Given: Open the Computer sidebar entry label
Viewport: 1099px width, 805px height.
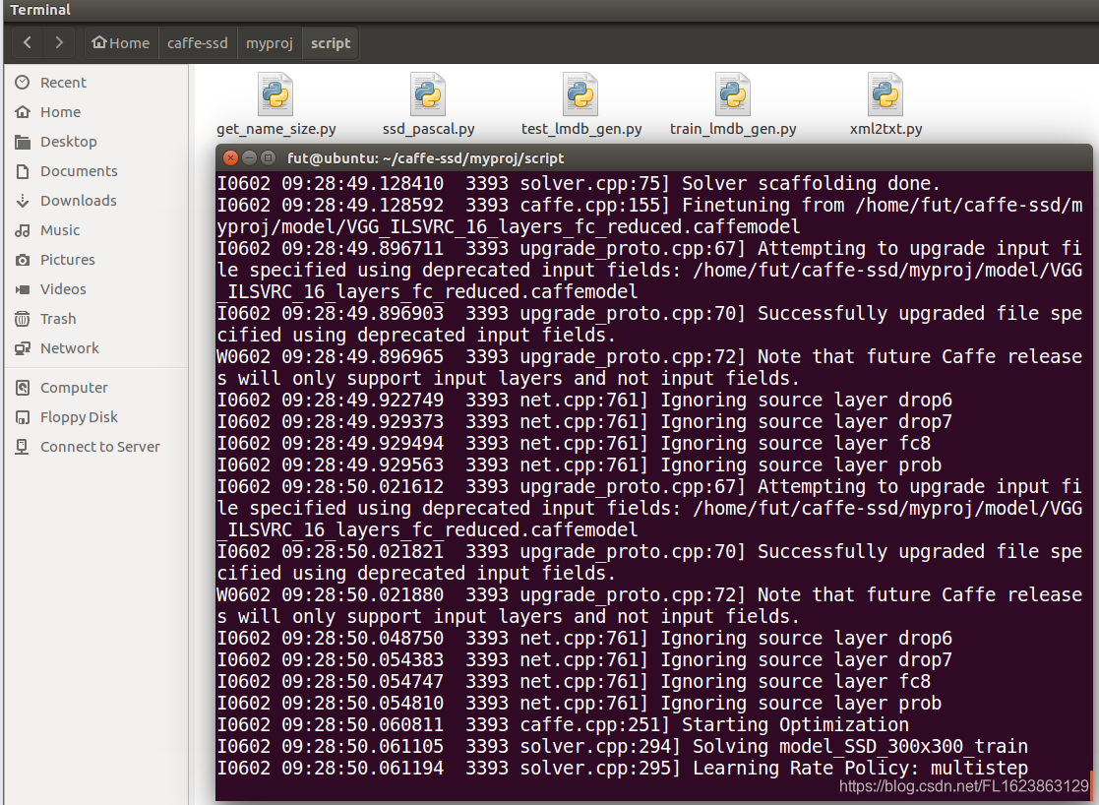Looking at the screenshot, I should [75, 388].
